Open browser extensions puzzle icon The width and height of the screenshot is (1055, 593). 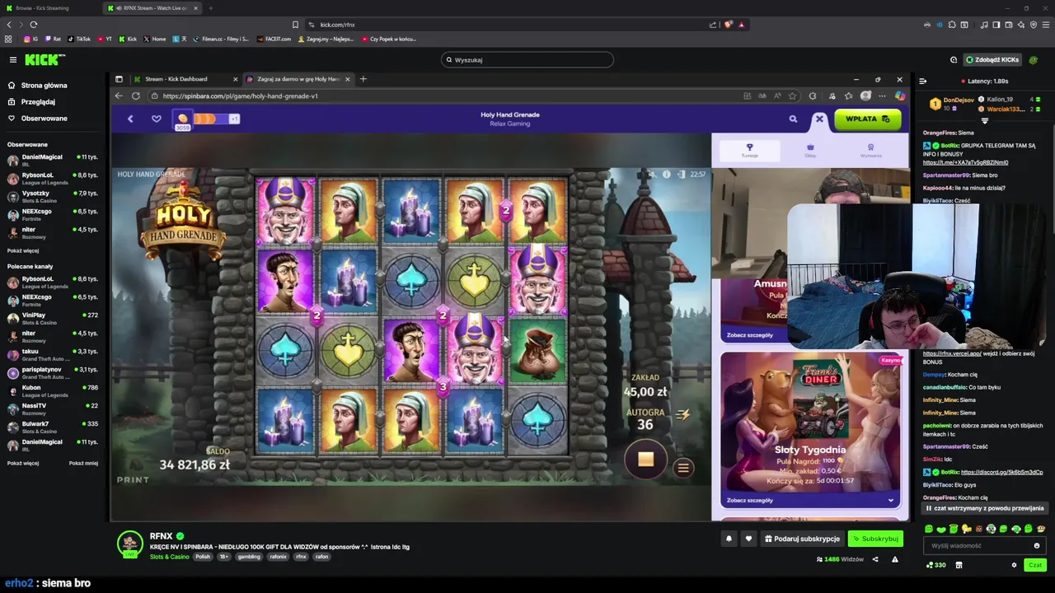tap(951, 25)
